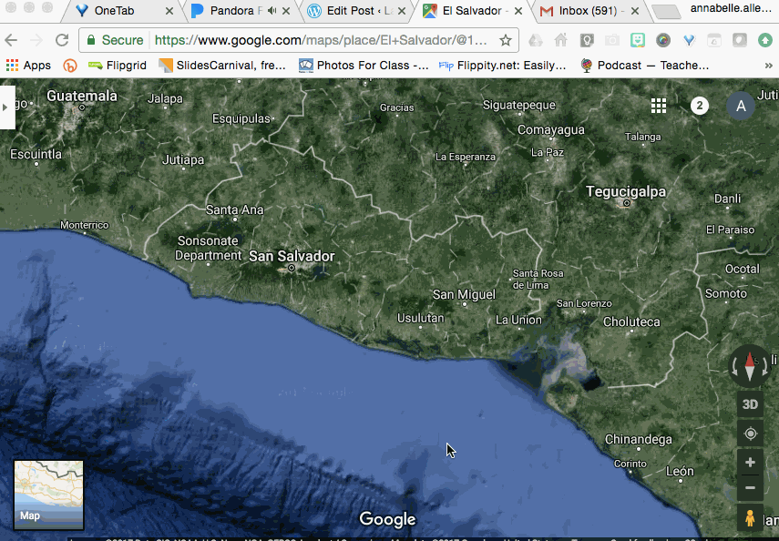
Task: Open the Edit Post tab
Action: point(352,12)
